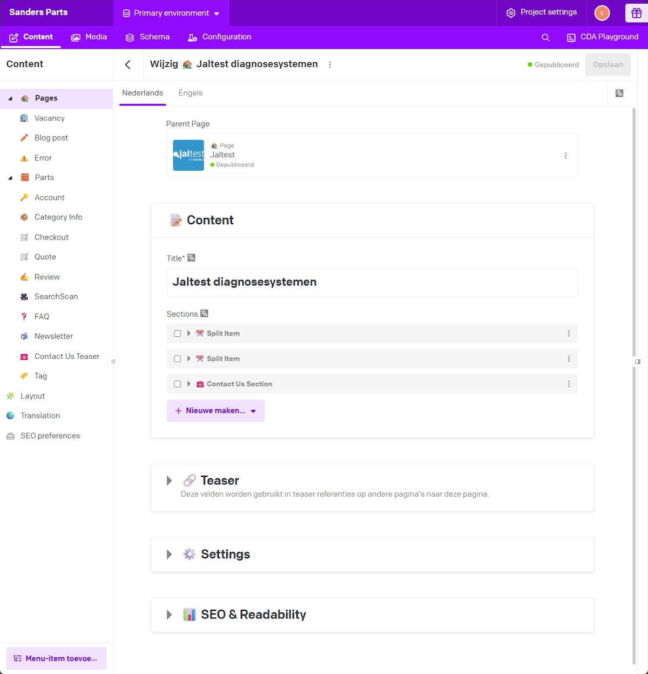Click the Vacancy building icon

coord(24,118)
